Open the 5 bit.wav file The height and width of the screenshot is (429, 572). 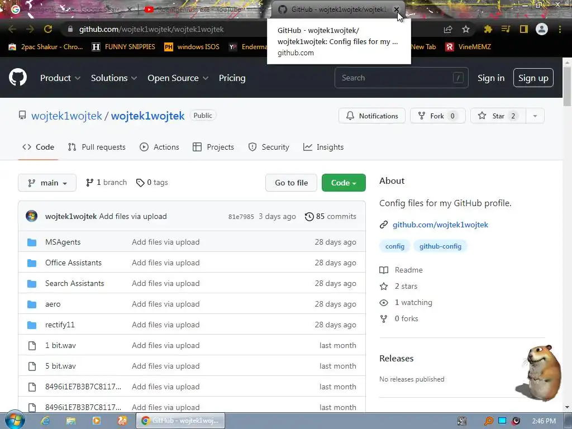(x=60, y=366)
